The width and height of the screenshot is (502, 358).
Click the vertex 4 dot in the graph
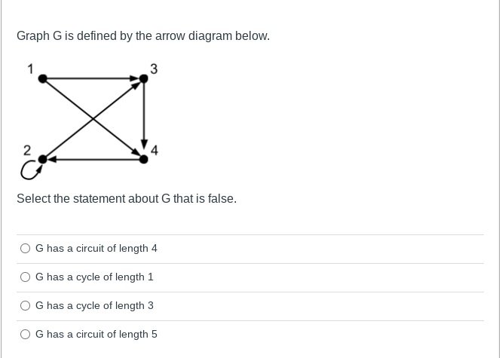tap(143, 158)
